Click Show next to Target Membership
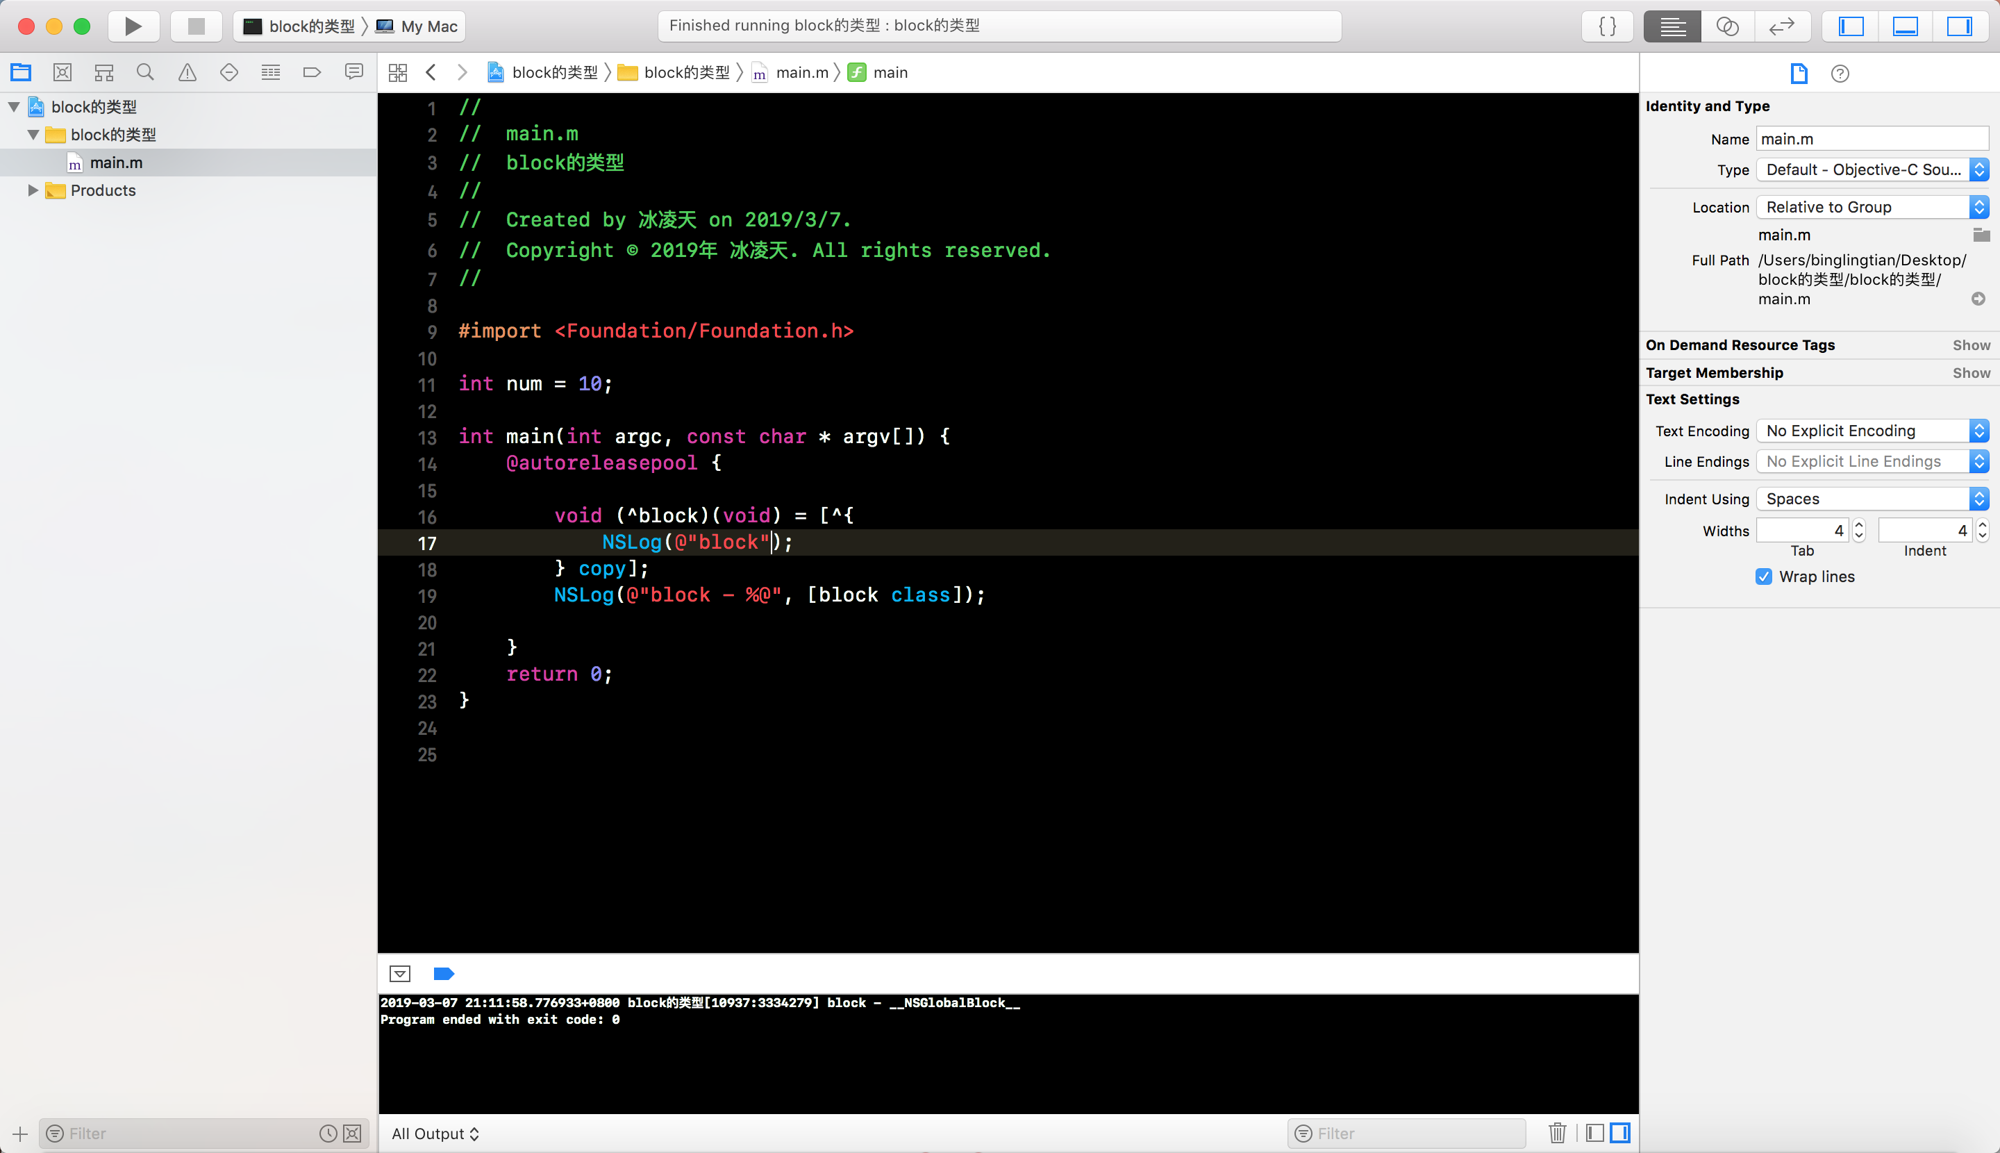The width and height of the screenshot is (2000, 1153). click(x=1971, y=373)
